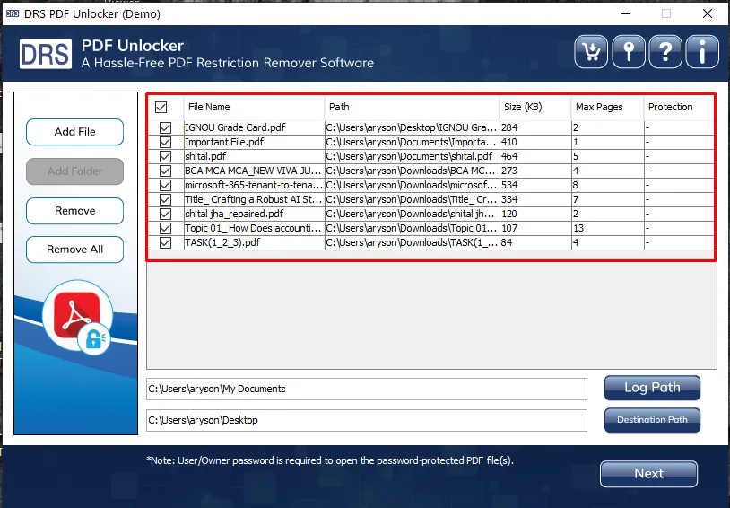Toggle checkbox for microsoft-365-tenant-to-tena row
The image size is (730, 508).
pyautogui.click(x=165, y=186)
